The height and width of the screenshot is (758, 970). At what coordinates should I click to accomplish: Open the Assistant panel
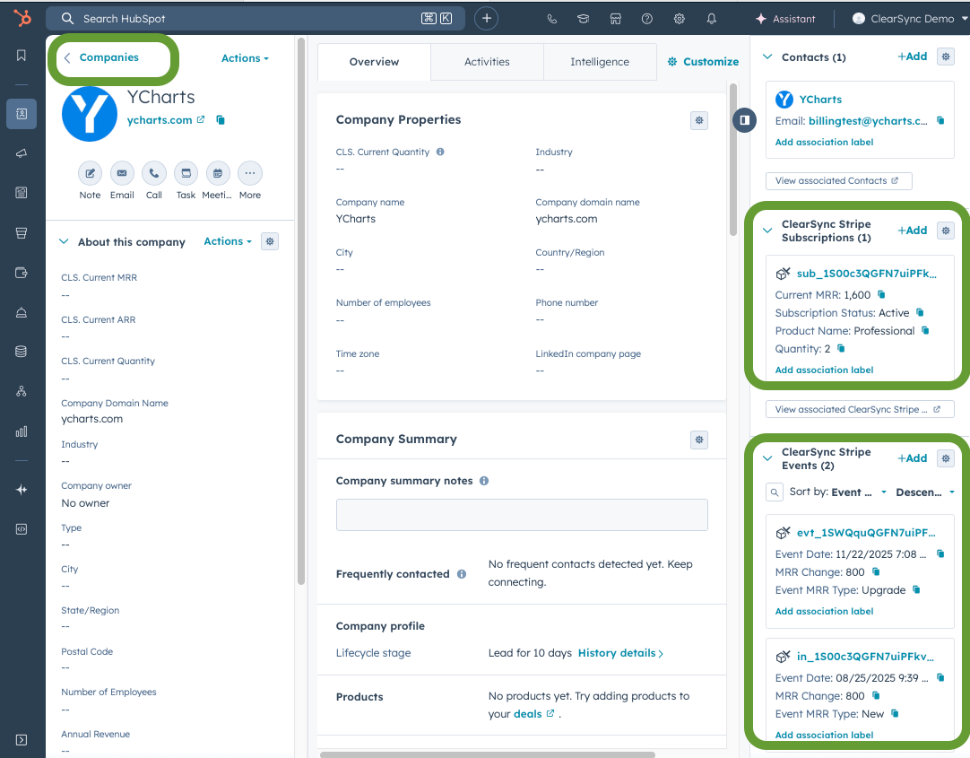click(x=785, y=19)
